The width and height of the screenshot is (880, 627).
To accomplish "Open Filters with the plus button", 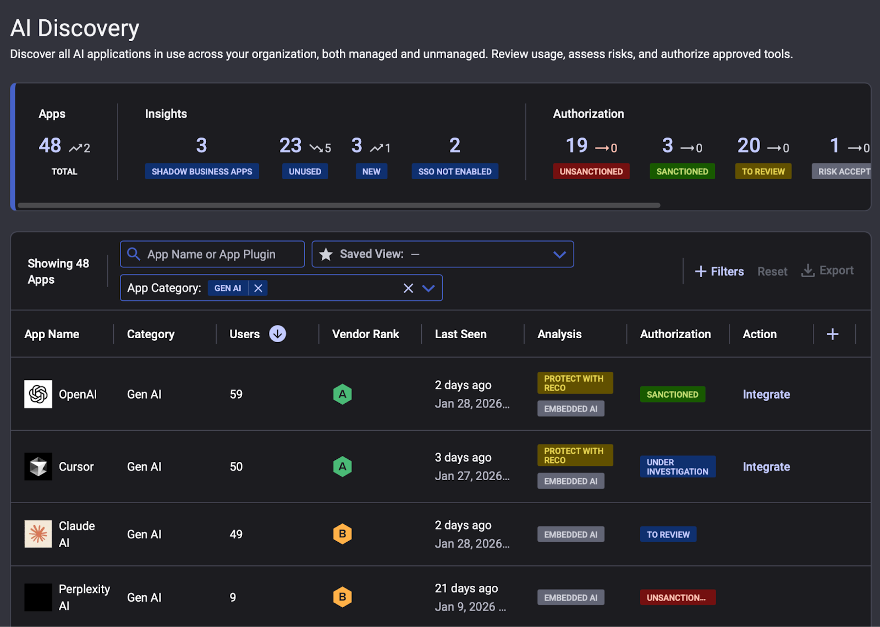I will coord(719,271).
